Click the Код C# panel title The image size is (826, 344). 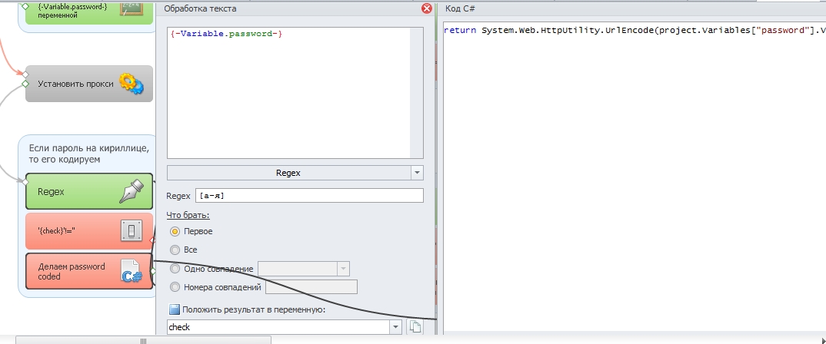click(460, 8)
